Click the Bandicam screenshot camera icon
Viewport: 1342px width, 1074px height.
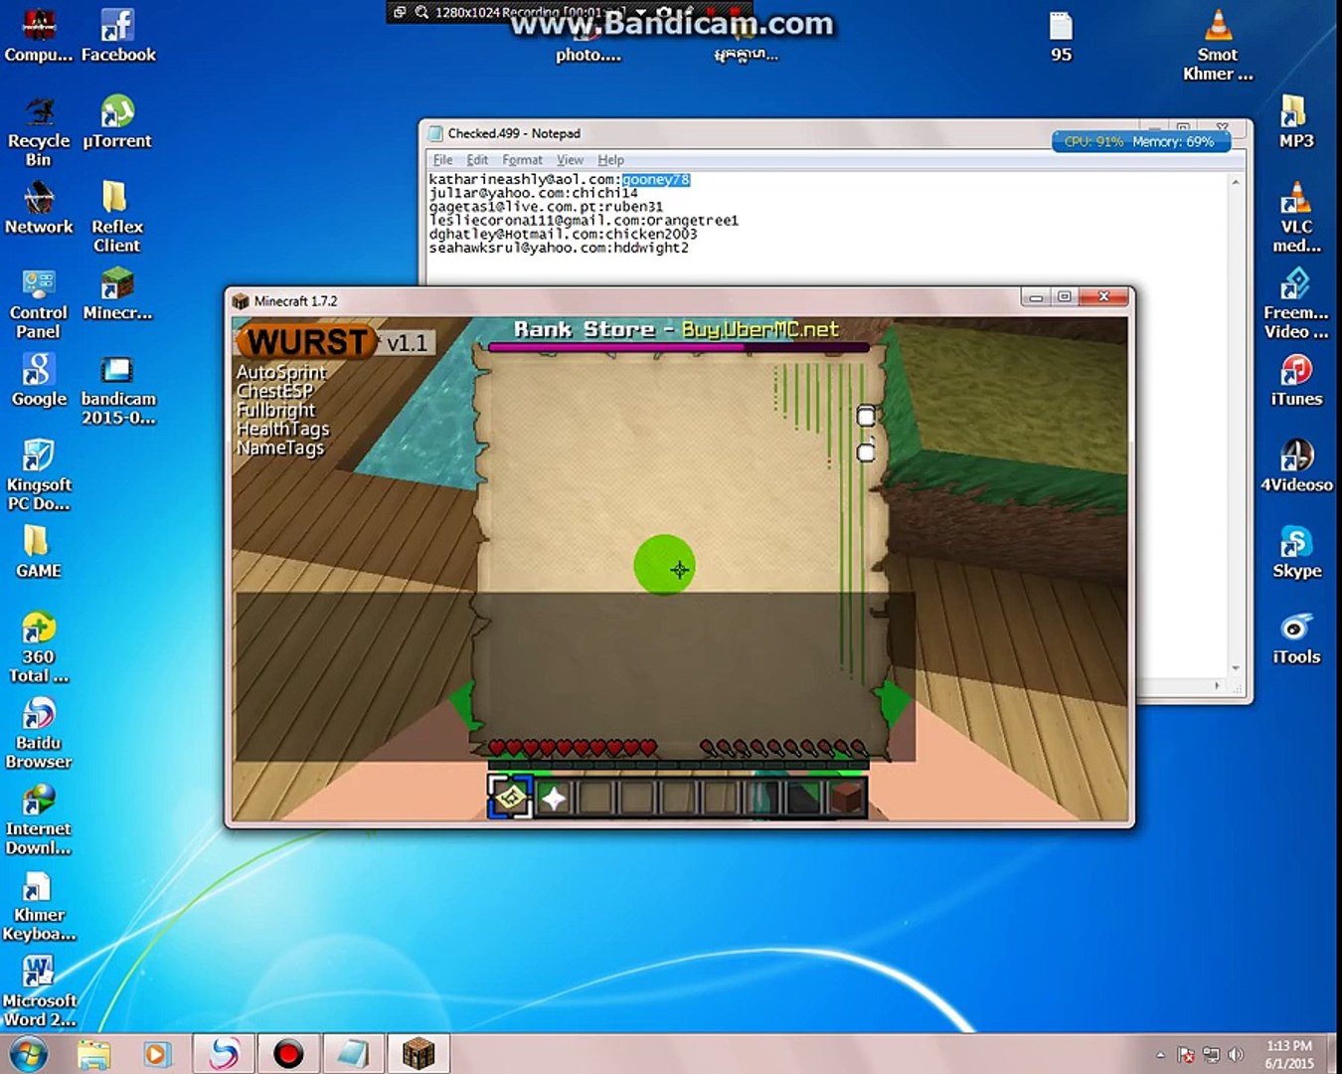[664, 12]
